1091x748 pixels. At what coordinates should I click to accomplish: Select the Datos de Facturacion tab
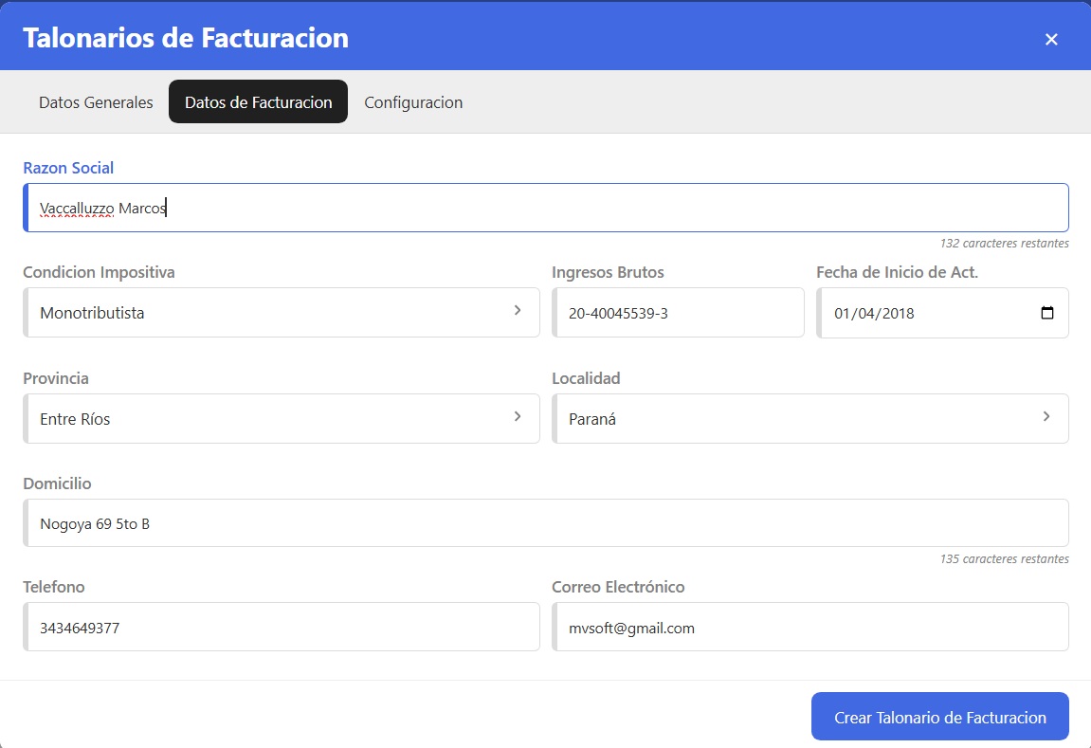(x=258, y=102)
